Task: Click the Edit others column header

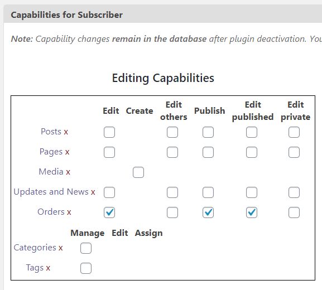Action: [x=174, y=111]
